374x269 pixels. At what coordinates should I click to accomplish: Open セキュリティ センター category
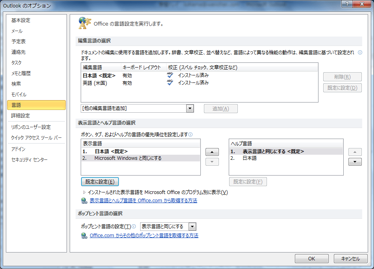[36, 159]
